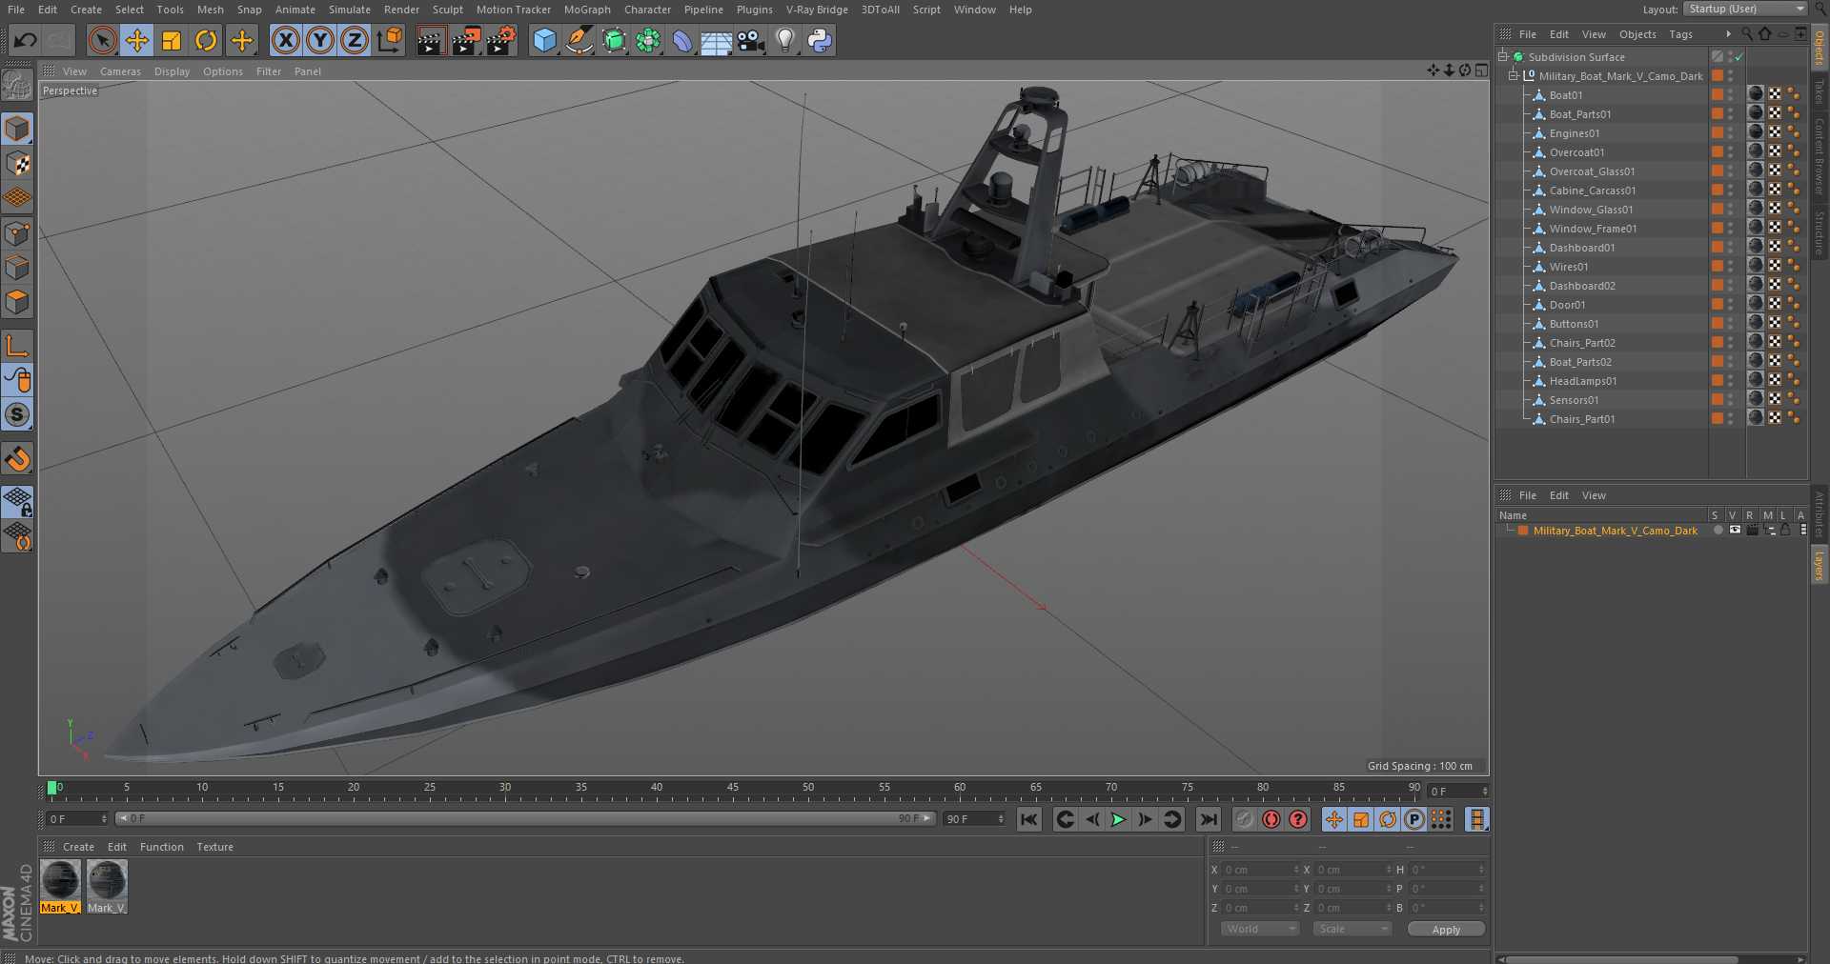Play animation forward
Viewport: 1830px width, 964px height.
[1118, 819]
